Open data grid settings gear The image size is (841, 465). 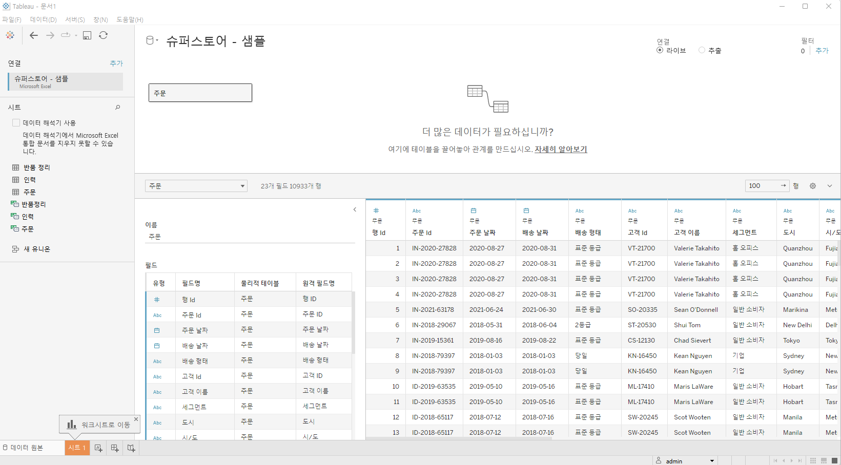813,186
